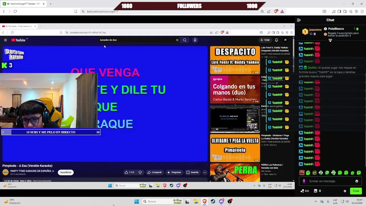Click PolaBlasco in chat leaderboard
Viewport: 366px width, 206px height.
336,29
